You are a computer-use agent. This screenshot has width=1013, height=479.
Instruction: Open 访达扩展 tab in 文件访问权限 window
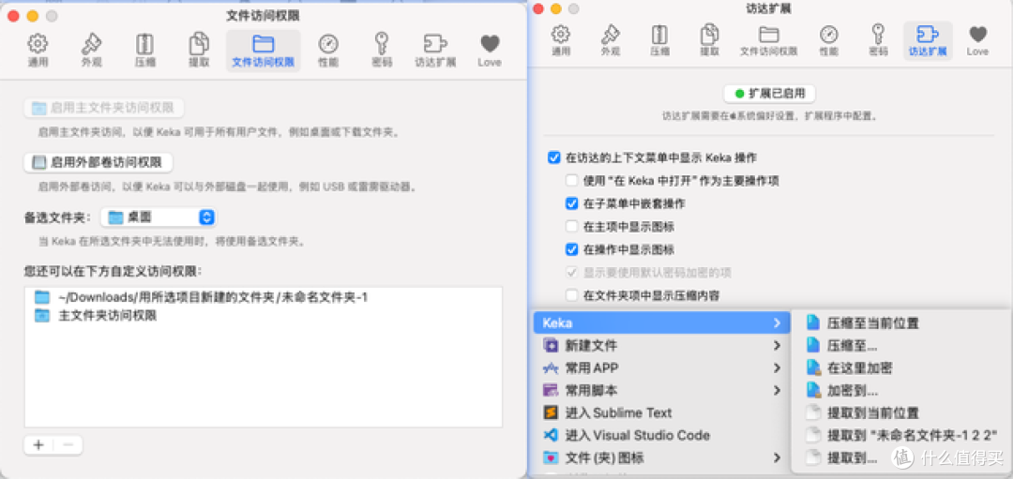(x=435, y=51)
